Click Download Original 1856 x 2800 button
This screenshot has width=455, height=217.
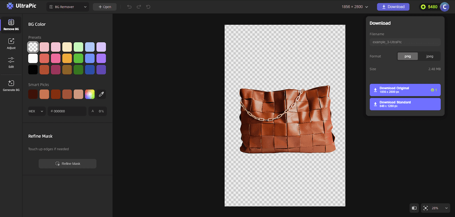coord(405,90)
